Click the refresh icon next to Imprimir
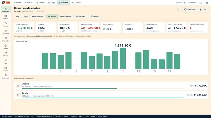211x118 pixels. [x=178, y=10]
